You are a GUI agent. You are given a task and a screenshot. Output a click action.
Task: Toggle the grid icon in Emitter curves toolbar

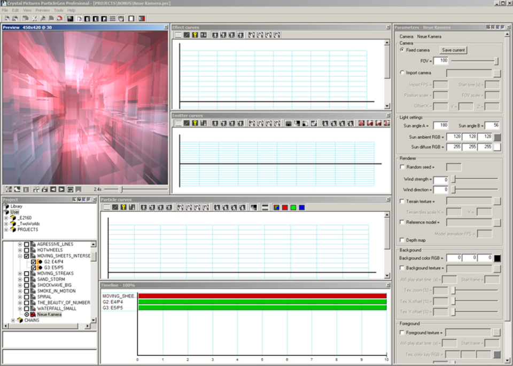(x=178, y=123)
